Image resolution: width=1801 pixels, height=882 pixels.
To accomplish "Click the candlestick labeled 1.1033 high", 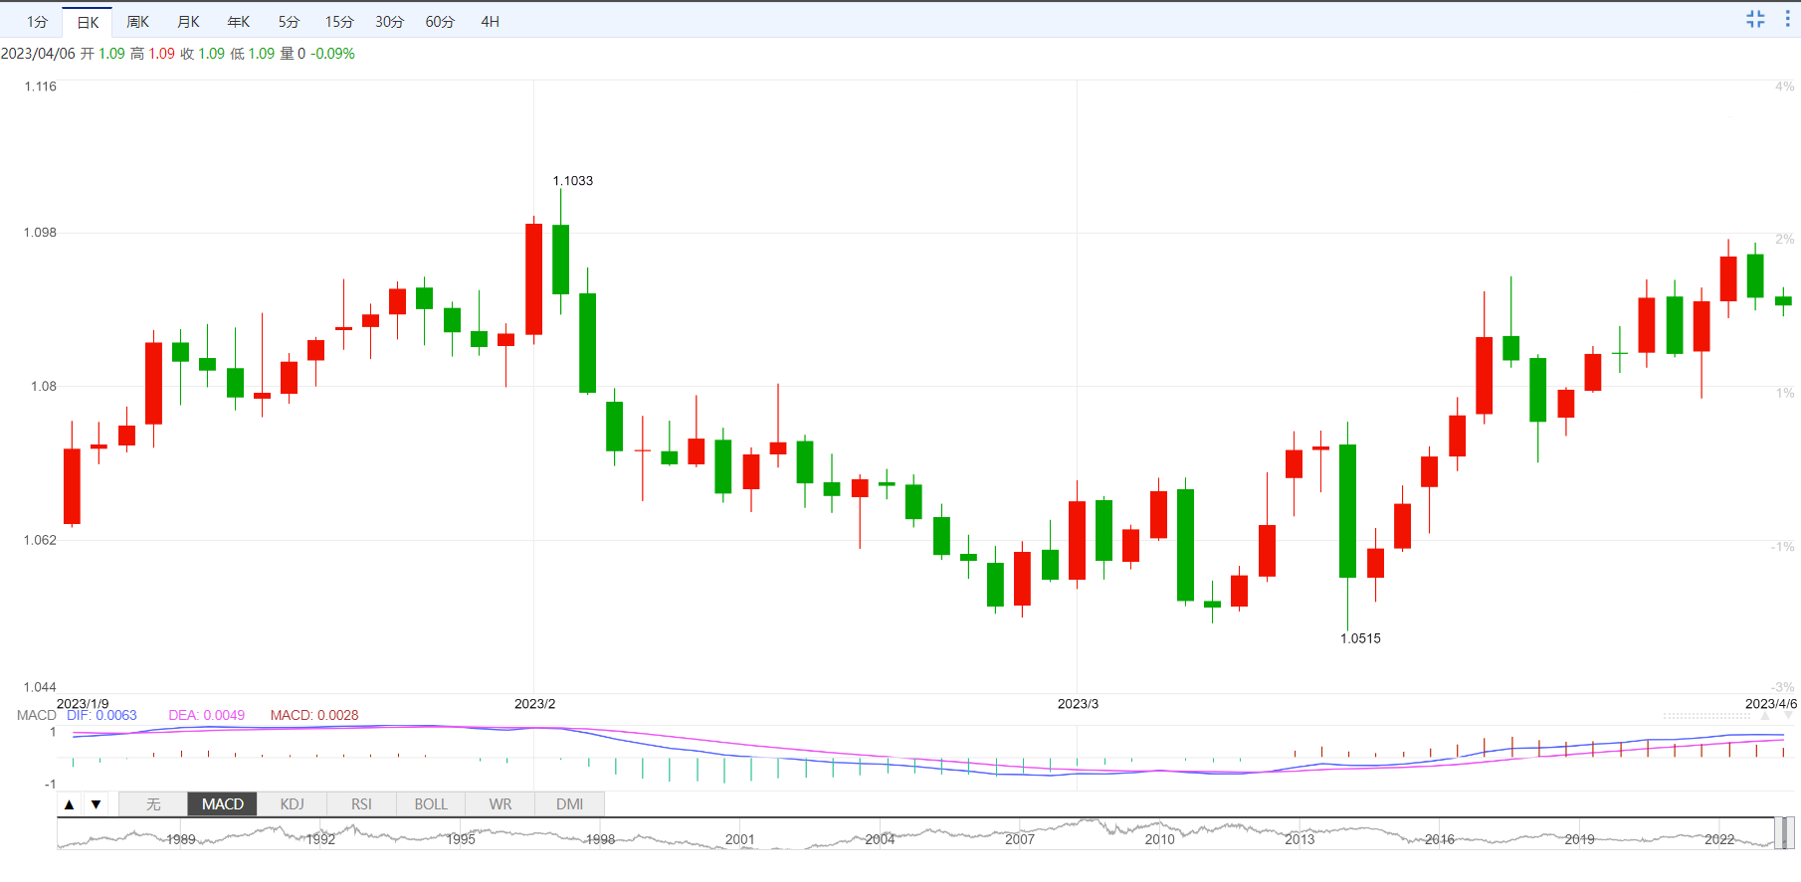I will pos(561,259).
